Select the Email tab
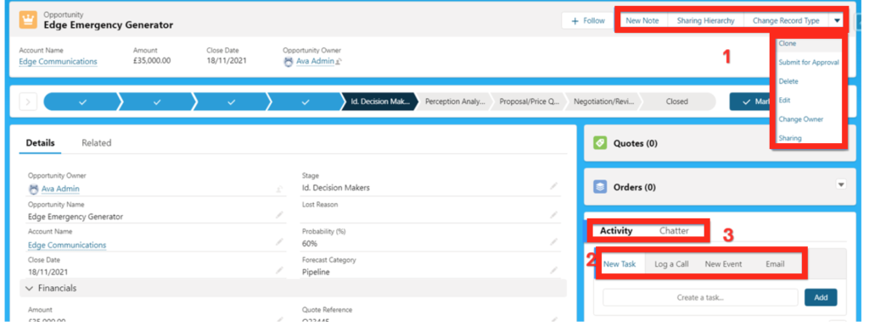Image resolution: width=869 pixels, height=331 pixels. click(x=775, y=264)
